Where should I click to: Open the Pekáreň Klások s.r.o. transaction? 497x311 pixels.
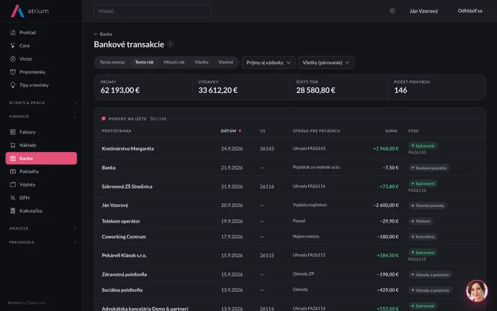(x=290, y=255)
